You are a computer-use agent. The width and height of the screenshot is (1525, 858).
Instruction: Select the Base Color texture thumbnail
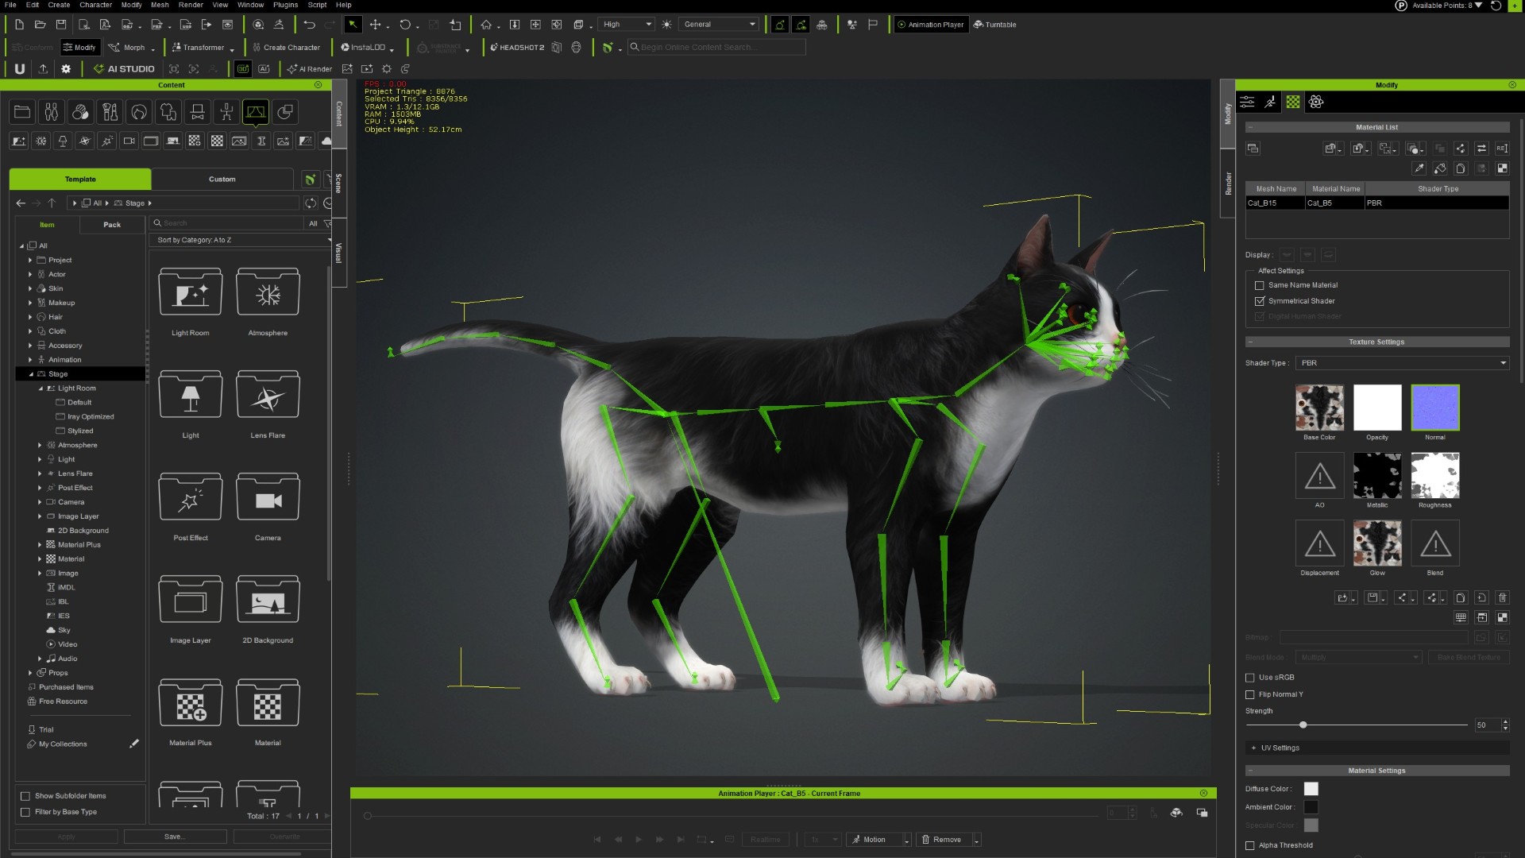pyautogui.click(x=1319, y=408)
